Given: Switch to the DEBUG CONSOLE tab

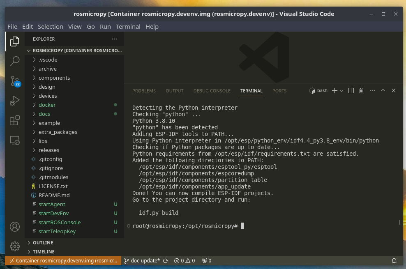Looking at the screenshot, I should tap(212, 91).
